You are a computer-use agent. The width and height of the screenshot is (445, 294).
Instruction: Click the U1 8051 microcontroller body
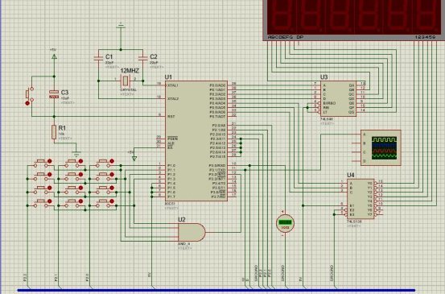pos(196,141)
